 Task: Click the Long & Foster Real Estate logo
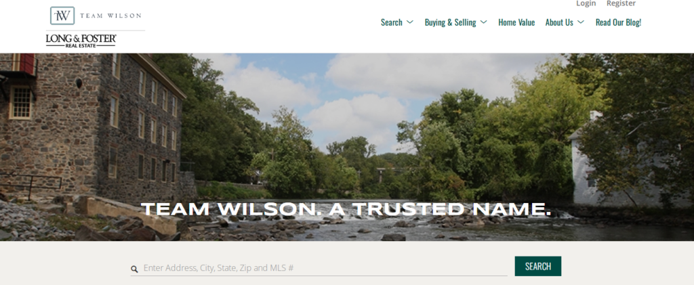point(81,41)
